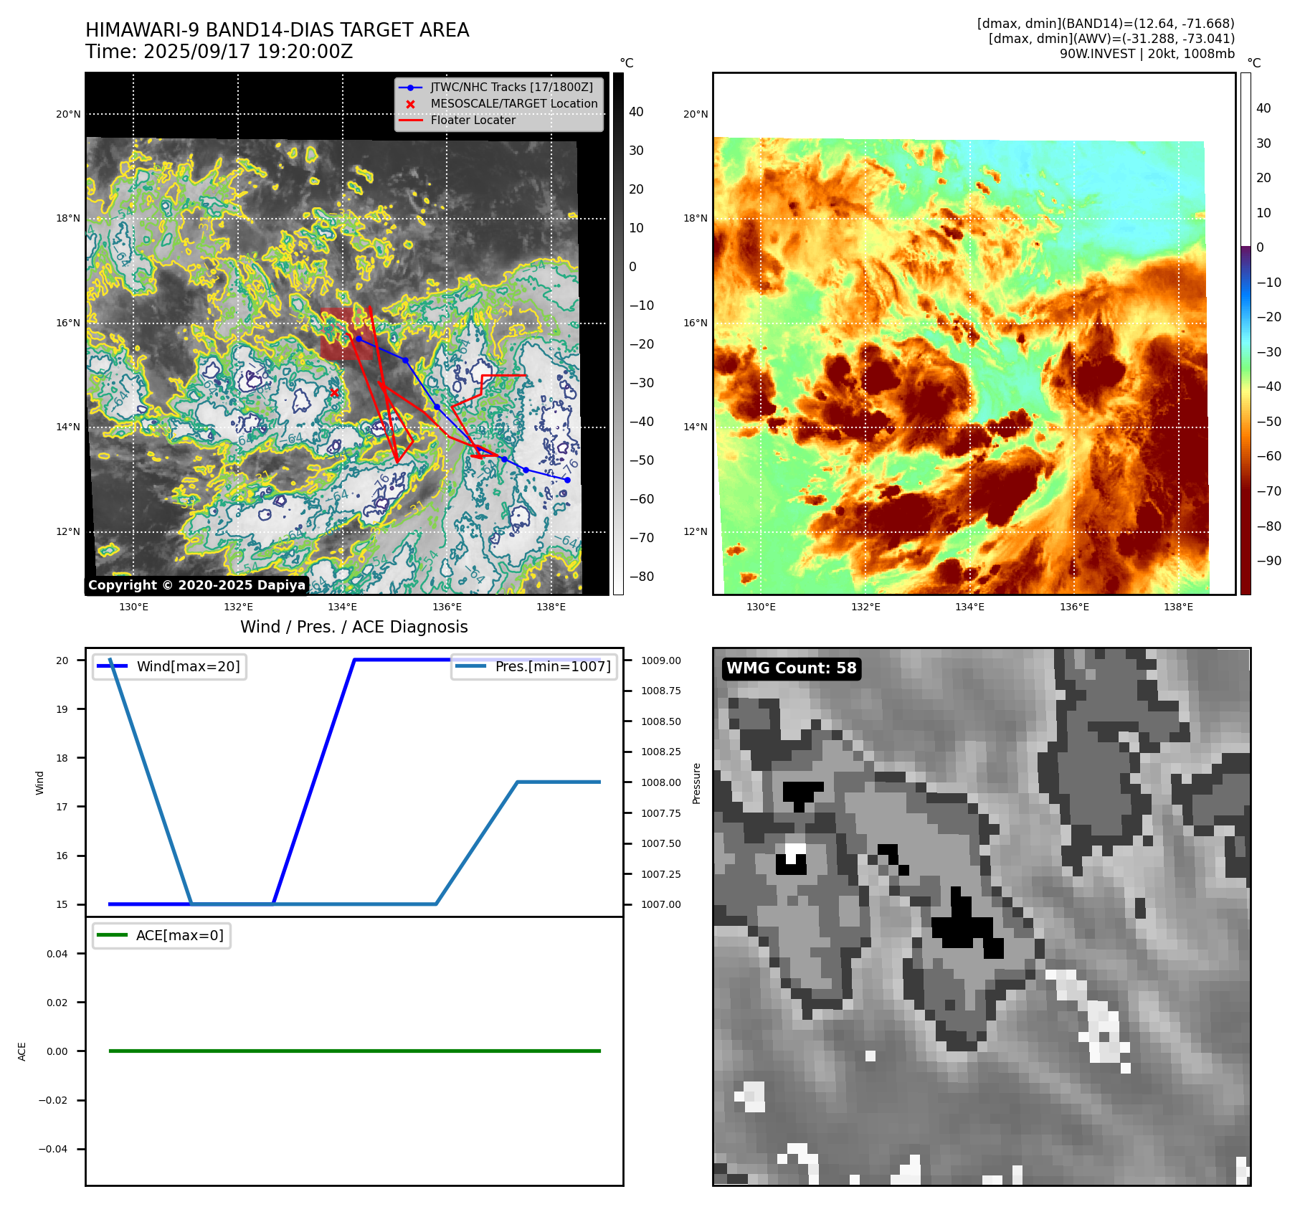Click the Pressure y-axis label

pyautogui.click(x=696, y=783)
